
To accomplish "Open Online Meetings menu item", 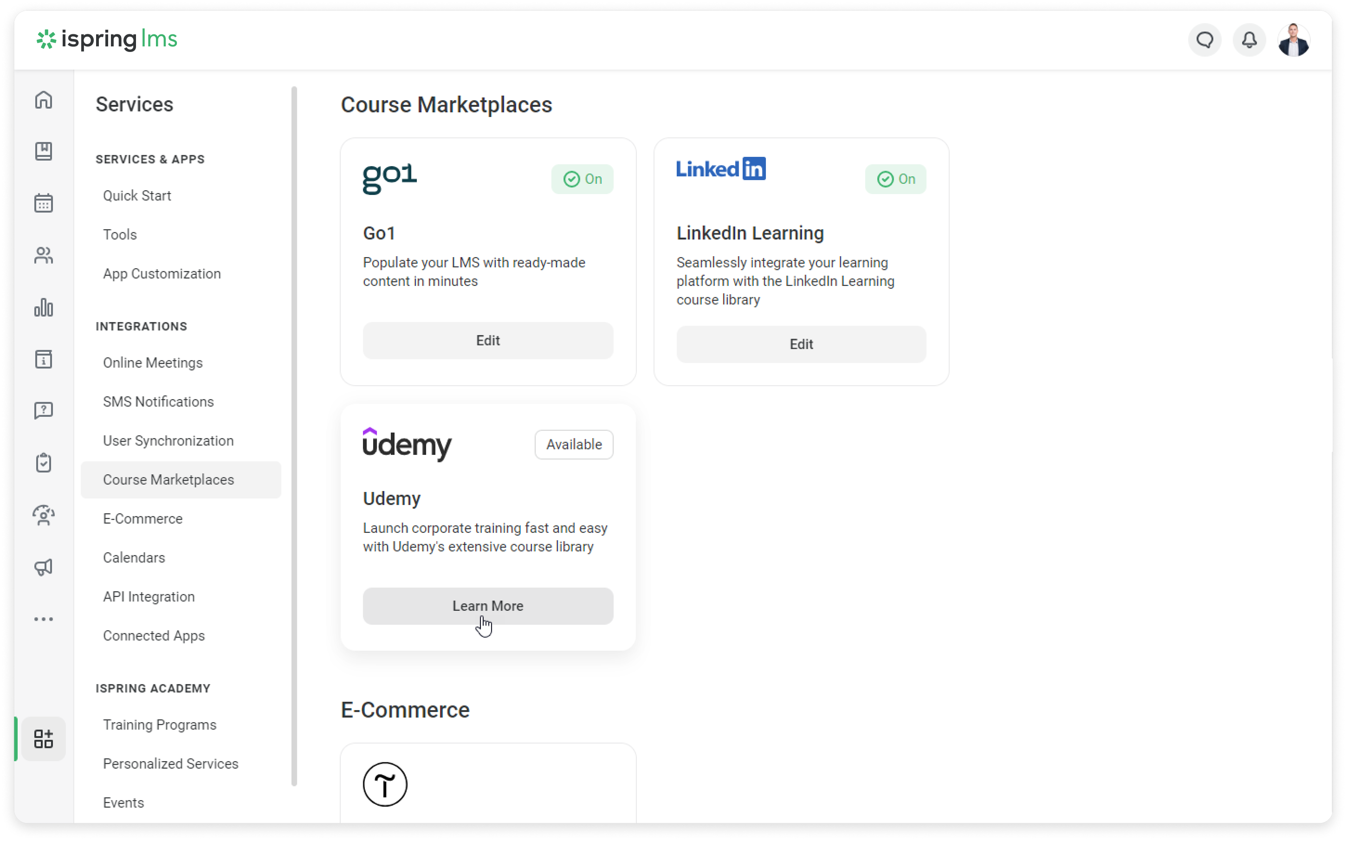I will [x=152, y=362].
